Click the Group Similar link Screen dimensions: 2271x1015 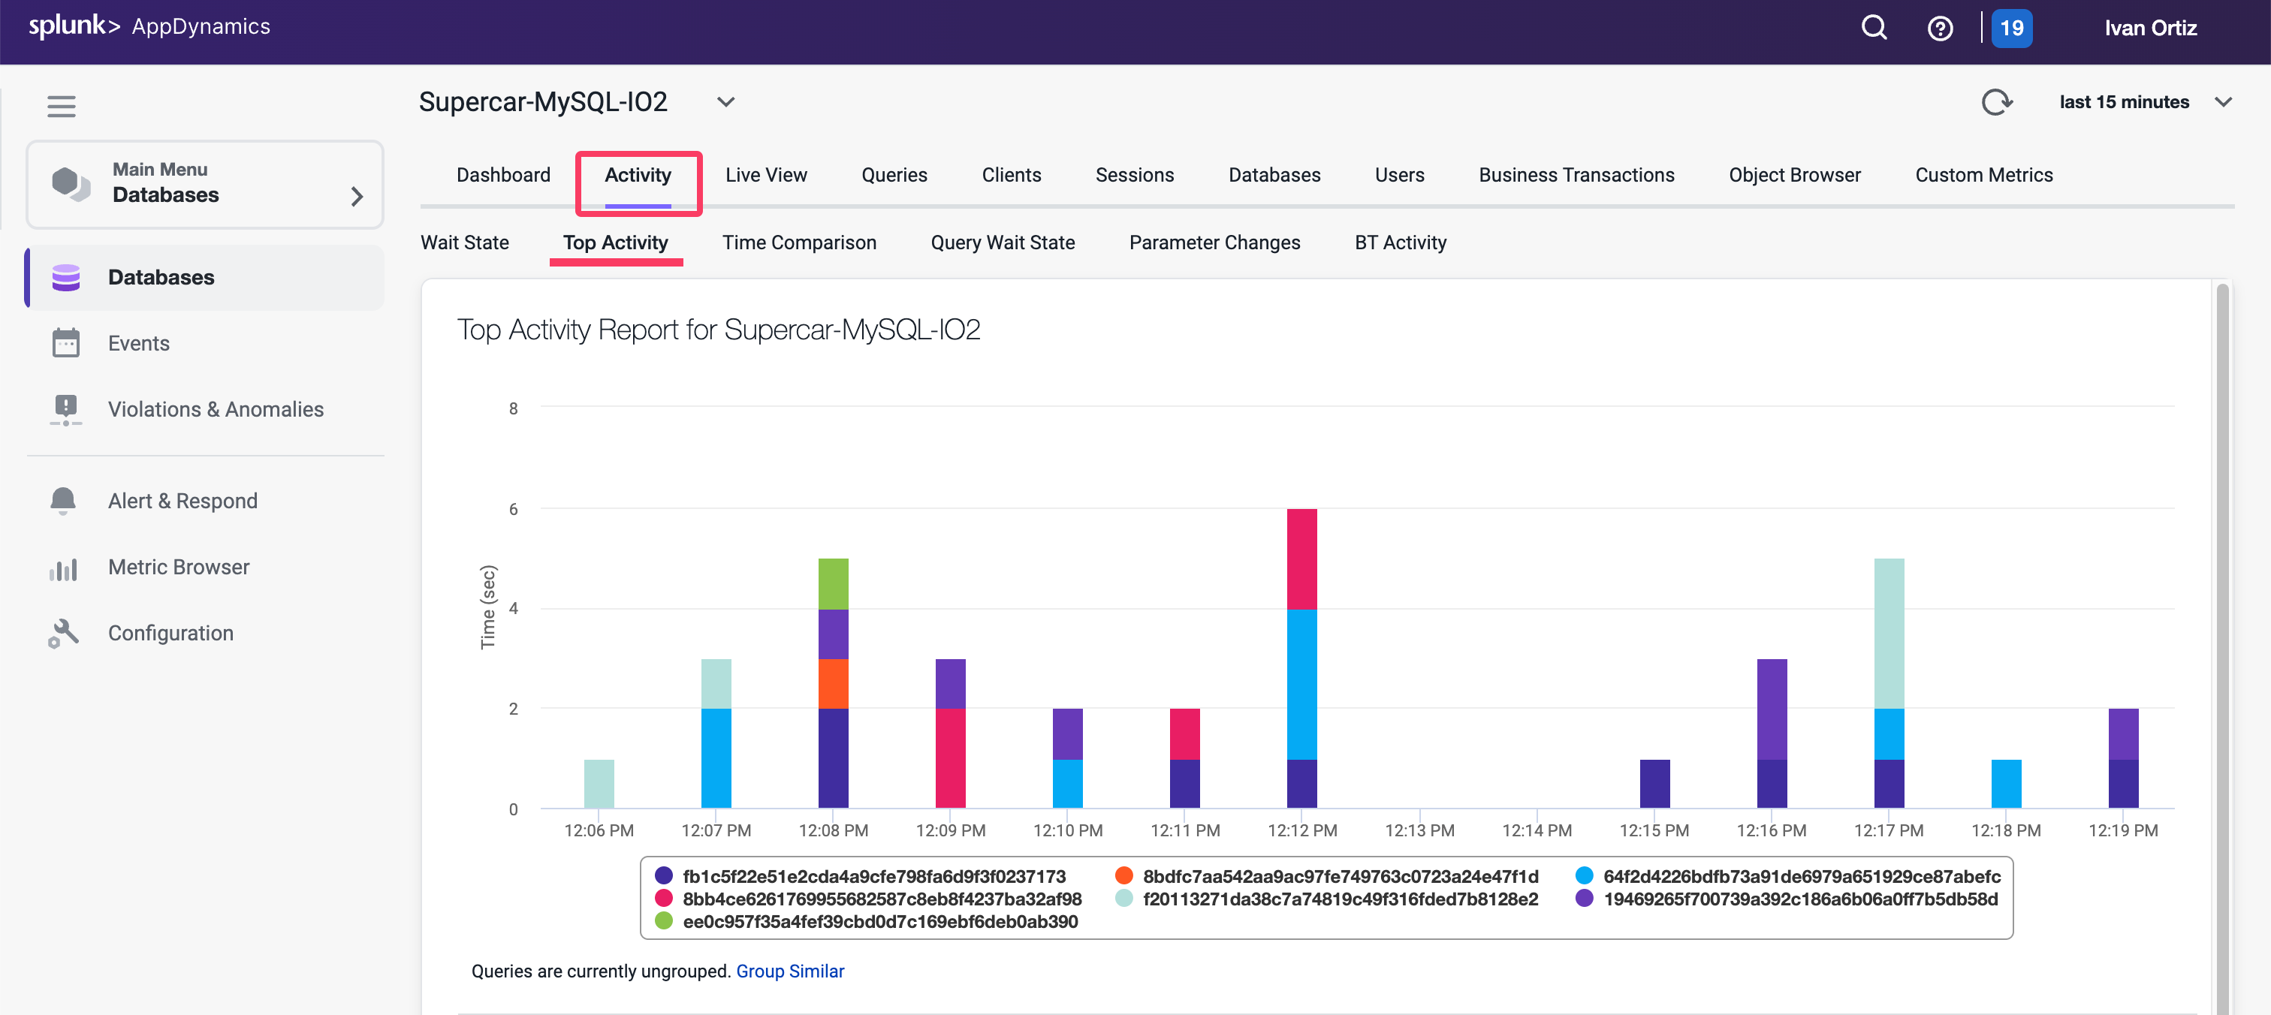(x=790, y=971)
